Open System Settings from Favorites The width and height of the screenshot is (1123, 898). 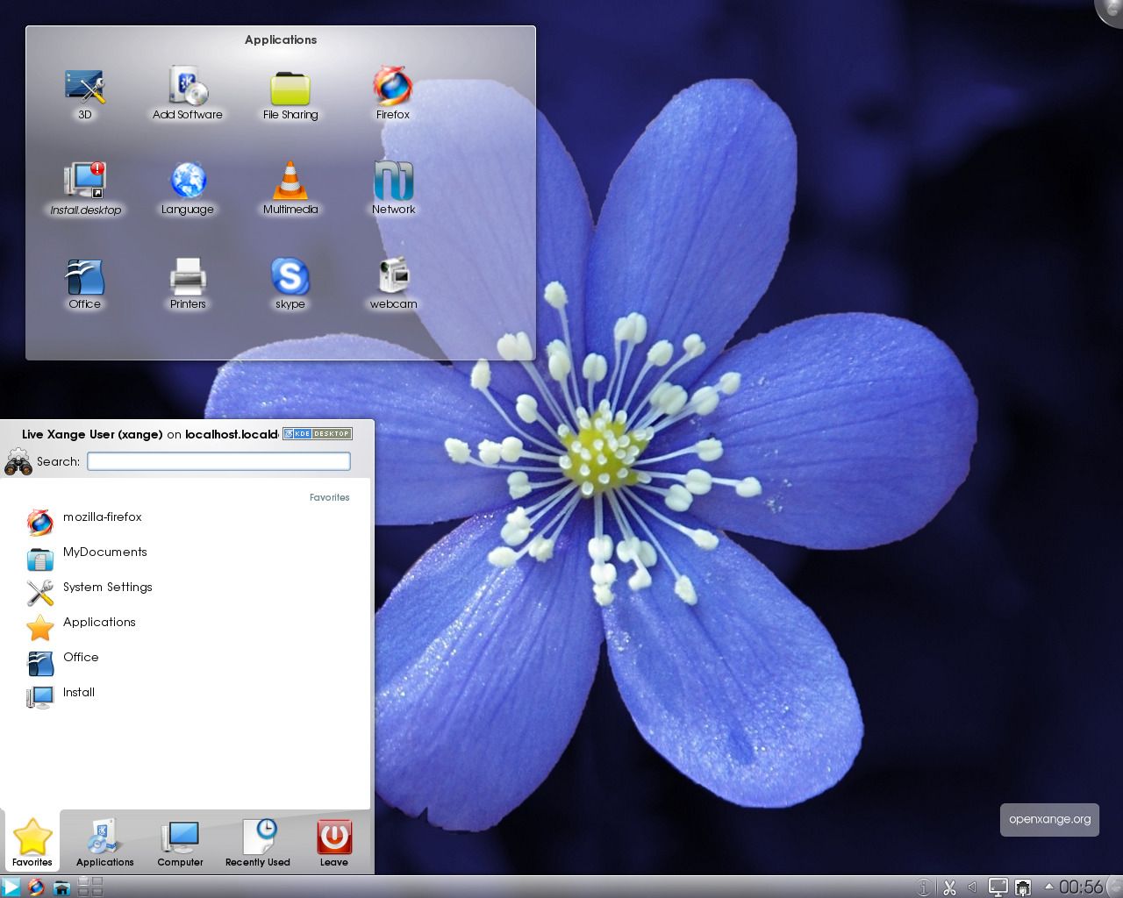[x=107, y=587]
